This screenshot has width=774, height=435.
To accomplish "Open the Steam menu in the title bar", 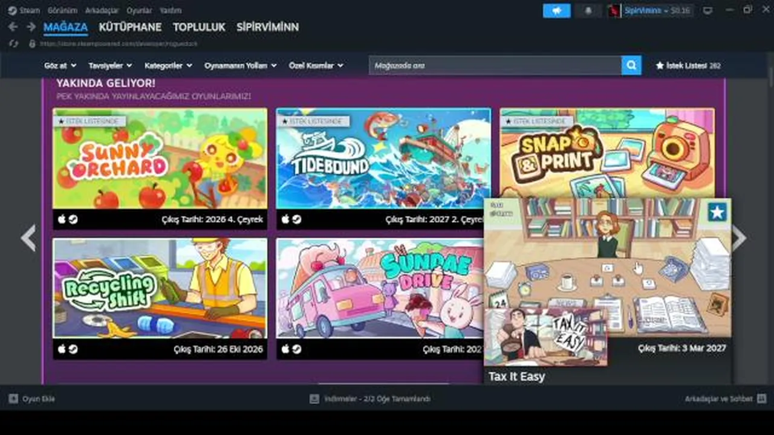I will pos(25,10).
